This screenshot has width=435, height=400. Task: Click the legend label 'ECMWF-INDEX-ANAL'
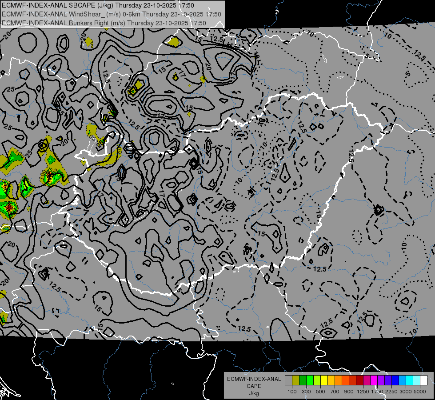pyautogui.click(x=254, y=379)
